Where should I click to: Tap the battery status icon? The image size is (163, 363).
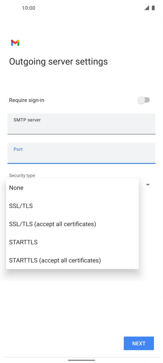click(x=153, y=8)
